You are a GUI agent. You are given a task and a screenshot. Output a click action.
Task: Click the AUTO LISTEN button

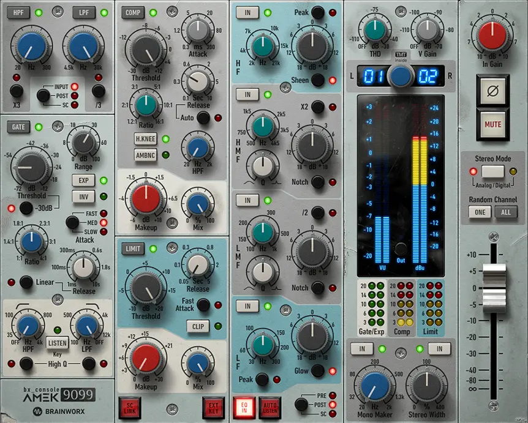point(270,408)
